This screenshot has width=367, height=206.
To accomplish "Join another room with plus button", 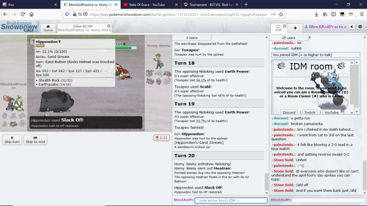I will coord(295,28).
